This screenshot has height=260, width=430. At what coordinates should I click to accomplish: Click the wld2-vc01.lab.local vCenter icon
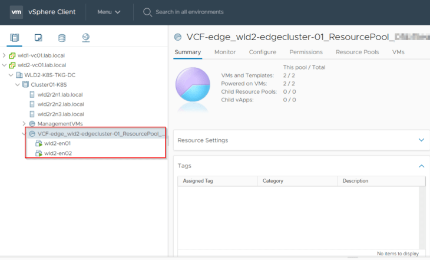[12, 65]
